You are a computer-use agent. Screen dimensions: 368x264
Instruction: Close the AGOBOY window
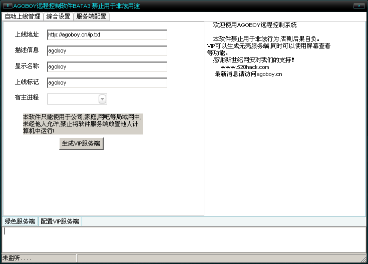pos(359,6)
